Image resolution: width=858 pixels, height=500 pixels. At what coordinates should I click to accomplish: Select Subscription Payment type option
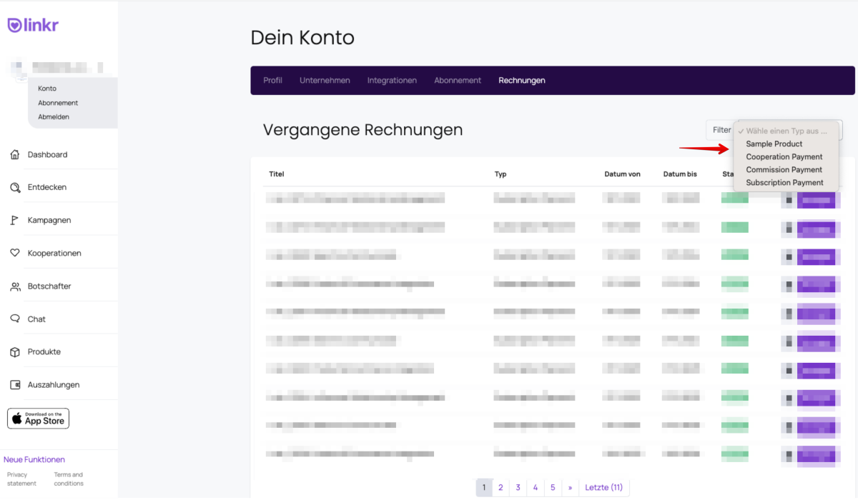click(784, 182)
